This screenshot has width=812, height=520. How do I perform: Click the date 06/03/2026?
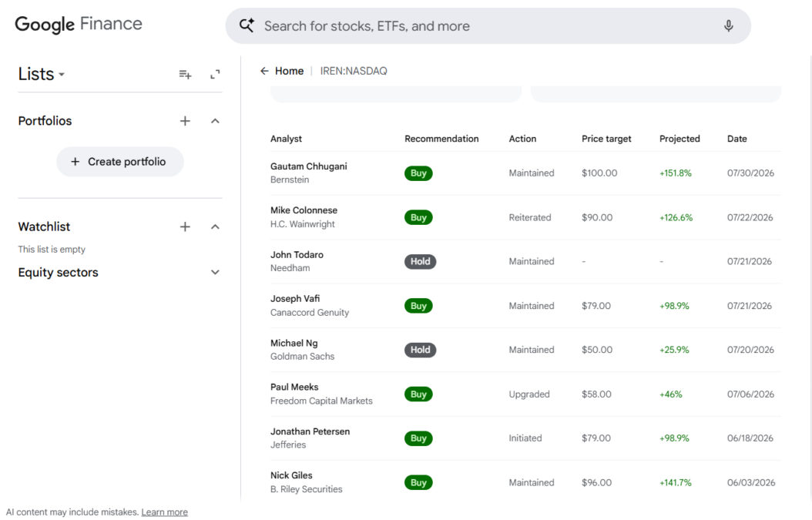pyautogui.click(x=751, y=483)
